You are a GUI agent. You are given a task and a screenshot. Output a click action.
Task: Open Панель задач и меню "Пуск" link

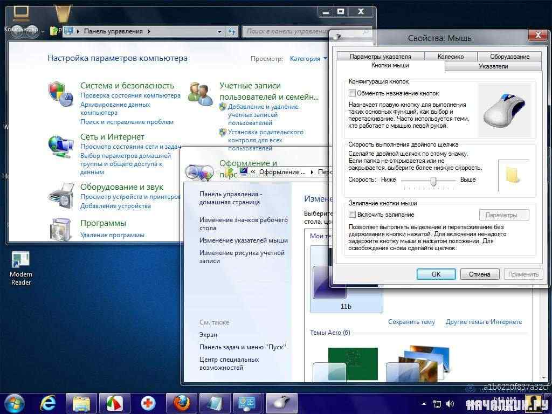click(x=242, y=347)
